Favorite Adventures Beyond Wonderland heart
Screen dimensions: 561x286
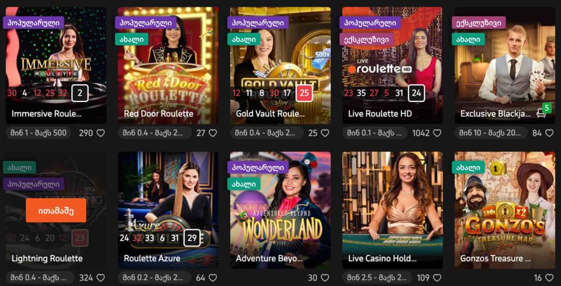click(325, 278)
